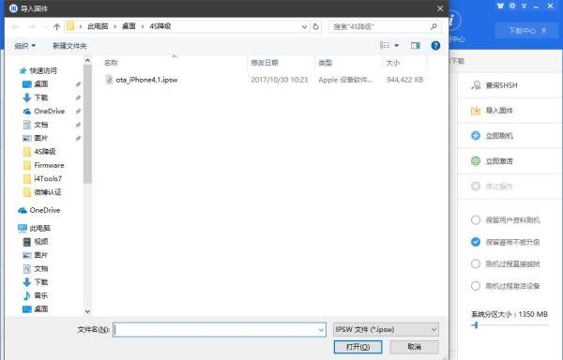Open the IPSW 文件 type filter dropdown
The height and width of the screenshot is (360, 563).
click(x=386, y=329)
